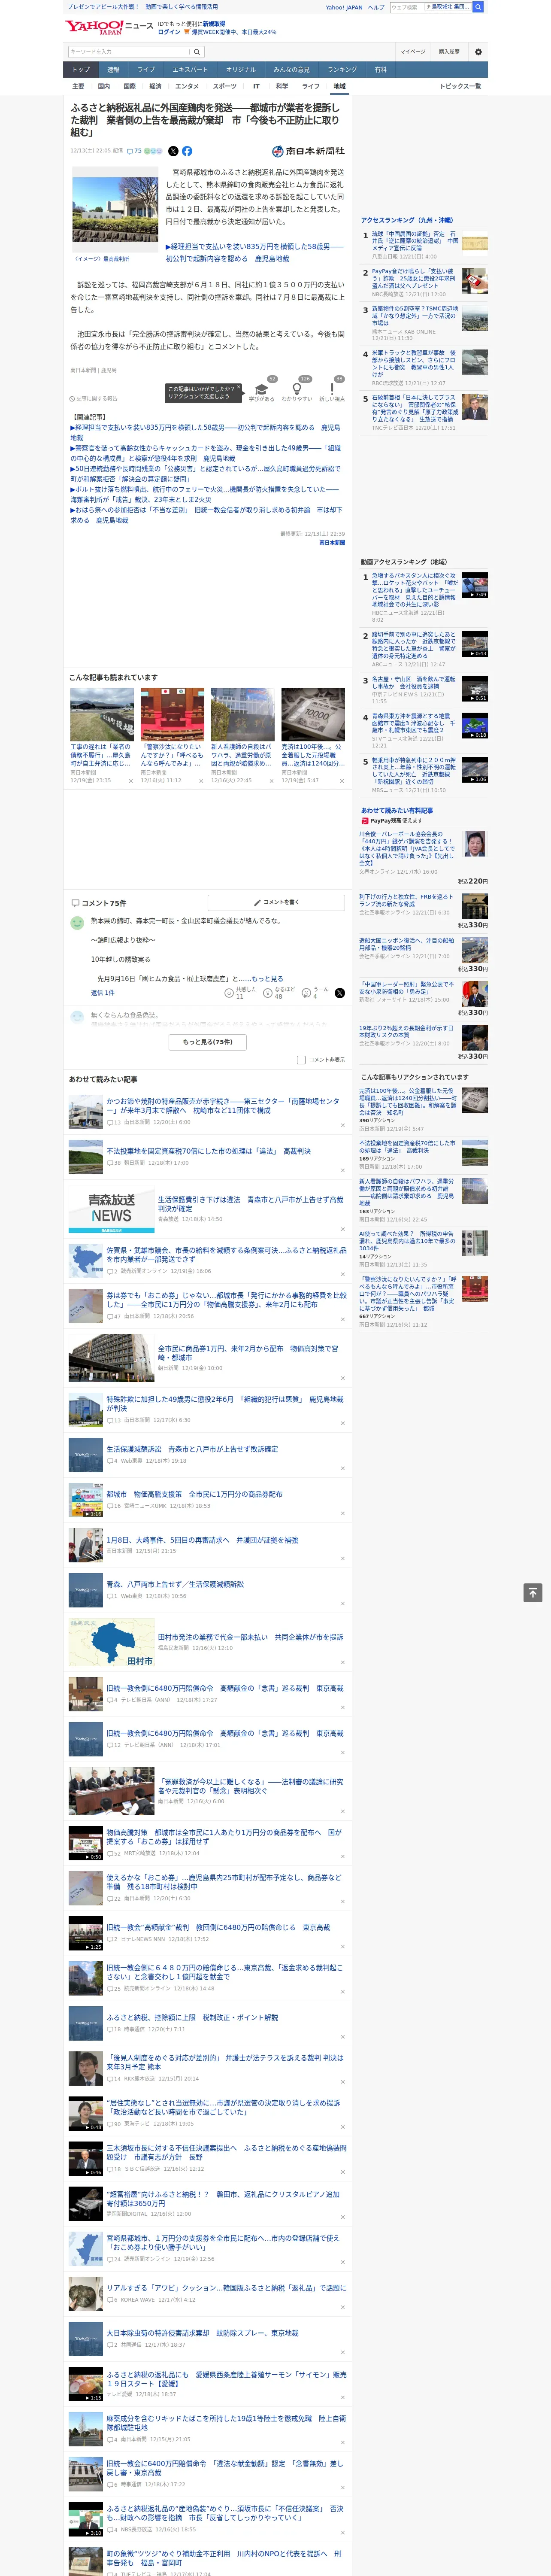Open the 売済は100年後 recommended thumbnail
Viewport: 551px width, 2576px height.
pyautogui.click(x=313, y=714)
